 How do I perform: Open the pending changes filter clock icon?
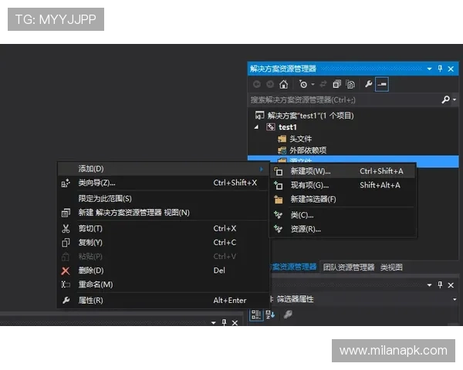click(303, 84)
